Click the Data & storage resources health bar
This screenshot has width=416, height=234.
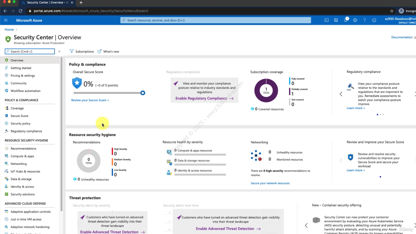pos(200,165)
